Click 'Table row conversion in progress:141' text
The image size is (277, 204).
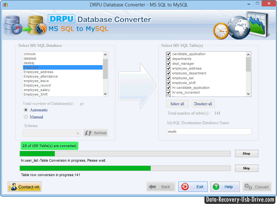[51, 175]
